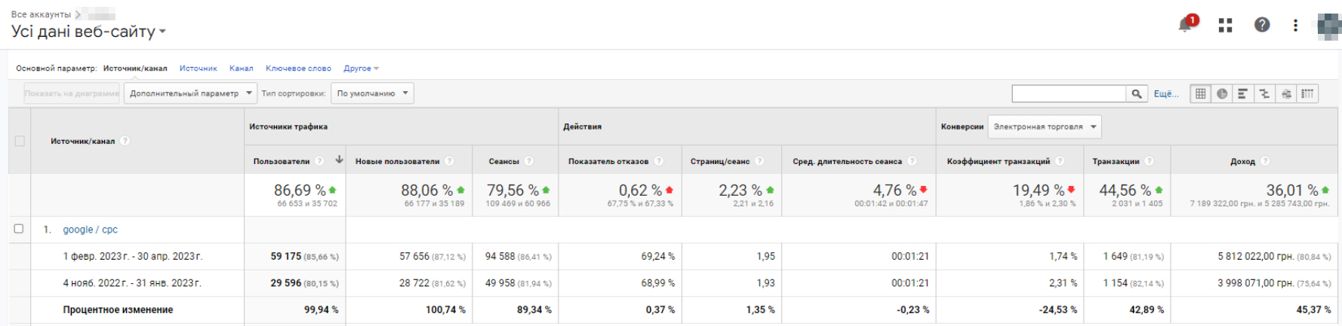Image resolution: width=1342 pixels, height=326 pixels.
Task: Open the blurred account avatar
Action: [1329, 26]
